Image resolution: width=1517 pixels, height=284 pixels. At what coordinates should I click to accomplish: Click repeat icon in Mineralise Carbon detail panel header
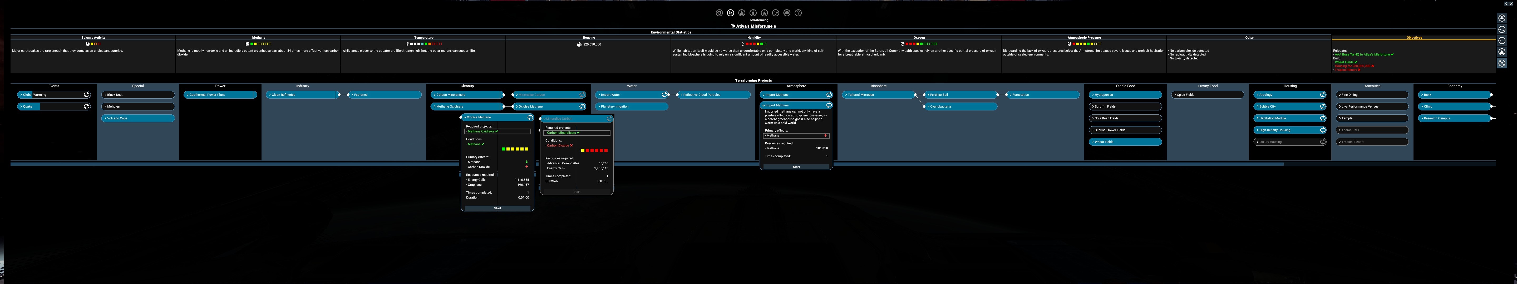pos(609,119)
